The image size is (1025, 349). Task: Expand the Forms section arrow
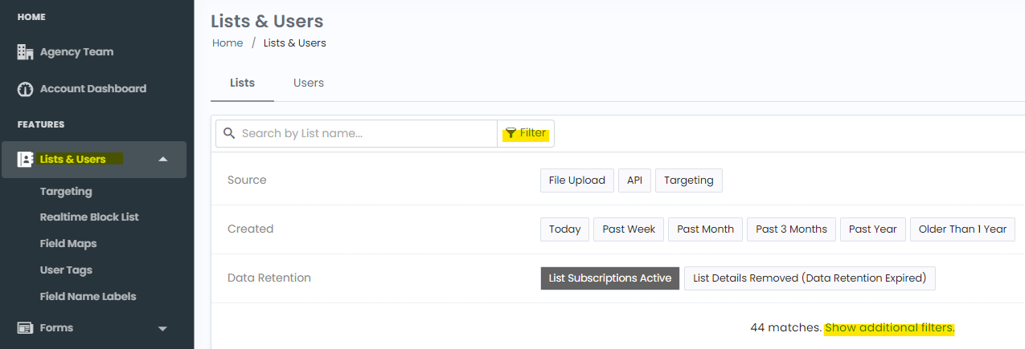click(x=162, y=328)
